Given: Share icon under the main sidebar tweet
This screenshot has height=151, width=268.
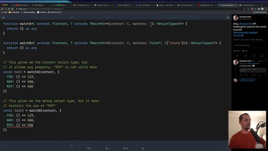Looking at the screenshot, I should (262, 56).
